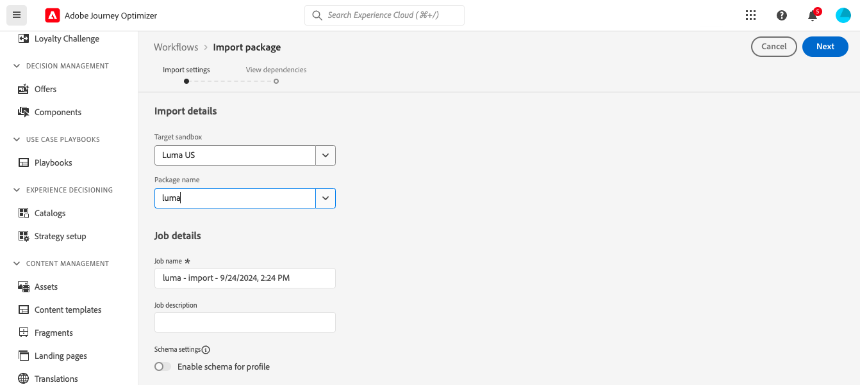Open the user profile avatar

(x=843, y=15)
